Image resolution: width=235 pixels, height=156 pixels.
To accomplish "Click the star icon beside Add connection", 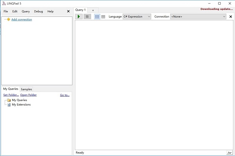I will pos(9,19).
